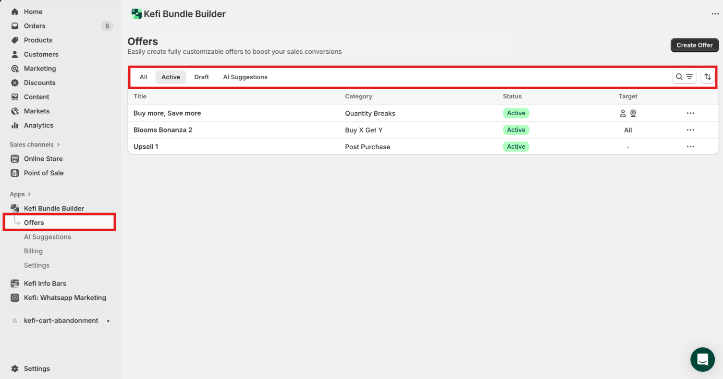Click the sort arrows icon button
This screenshot has width=723, height=379.
[x=707, y=77]
